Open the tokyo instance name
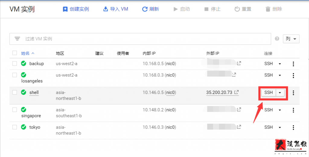This screenshot has height=157, width=309. (x=35, y=127)
